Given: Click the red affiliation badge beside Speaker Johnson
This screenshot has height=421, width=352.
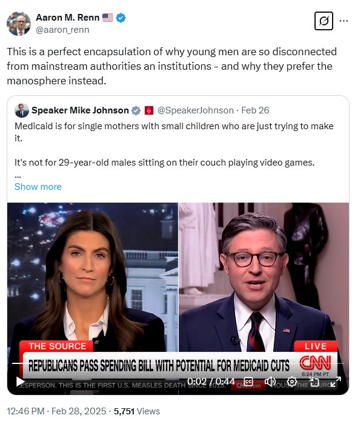Looking at the screenshot, I should [x=149, y=110].
